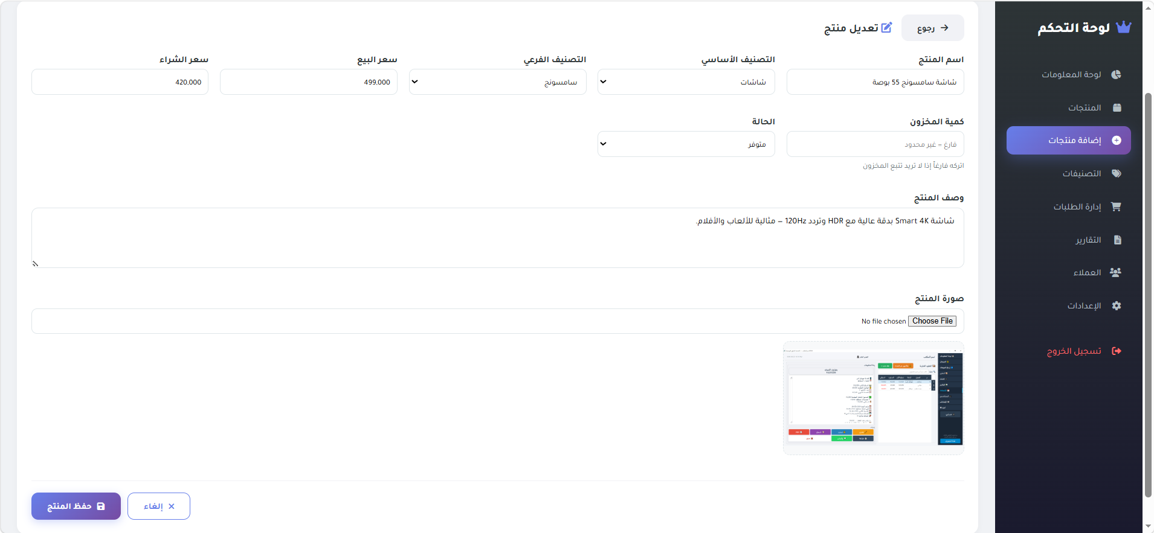Click the stock quantity input field
The image size is (1154, 533).
click(x=875, y=144)
